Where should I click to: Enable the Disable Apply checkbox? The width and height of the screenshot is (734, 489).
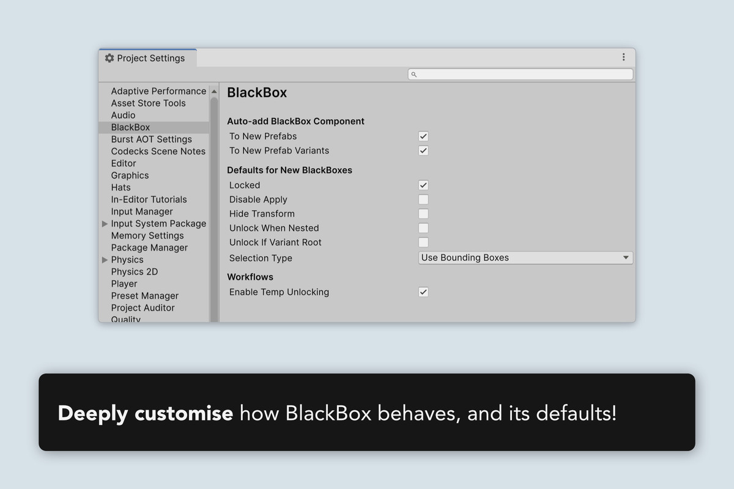click(423, 199)
